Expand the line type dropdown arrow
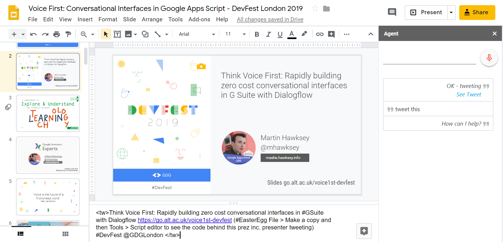503x242 pixels. [167, 34]
